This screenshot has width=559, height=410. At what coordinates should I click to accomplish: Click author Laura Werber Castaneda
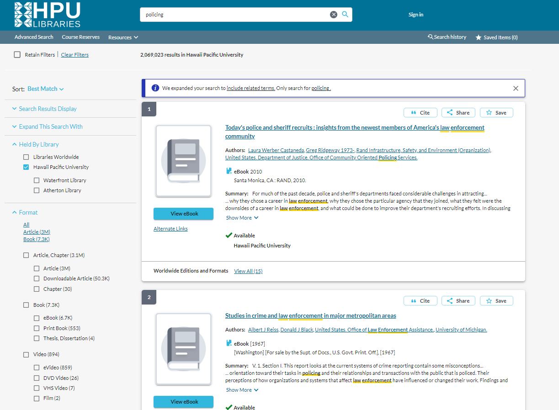click(x=276, y=150)
